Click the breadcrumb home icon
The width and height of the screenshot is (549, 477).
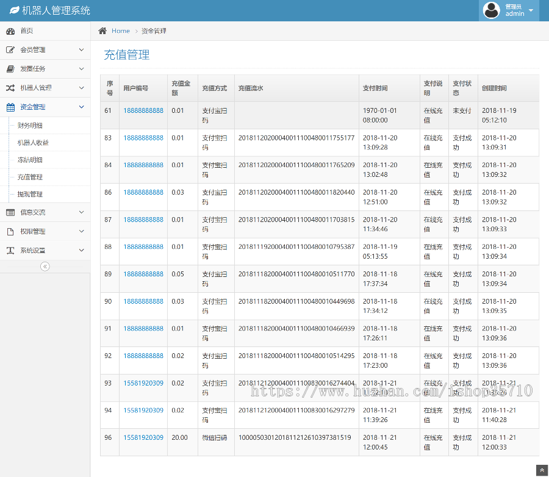click(x=102, y=31)
